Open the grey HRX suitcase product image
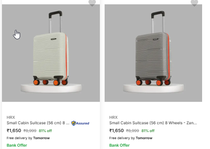The image size is (210, 149). (153, 53)
